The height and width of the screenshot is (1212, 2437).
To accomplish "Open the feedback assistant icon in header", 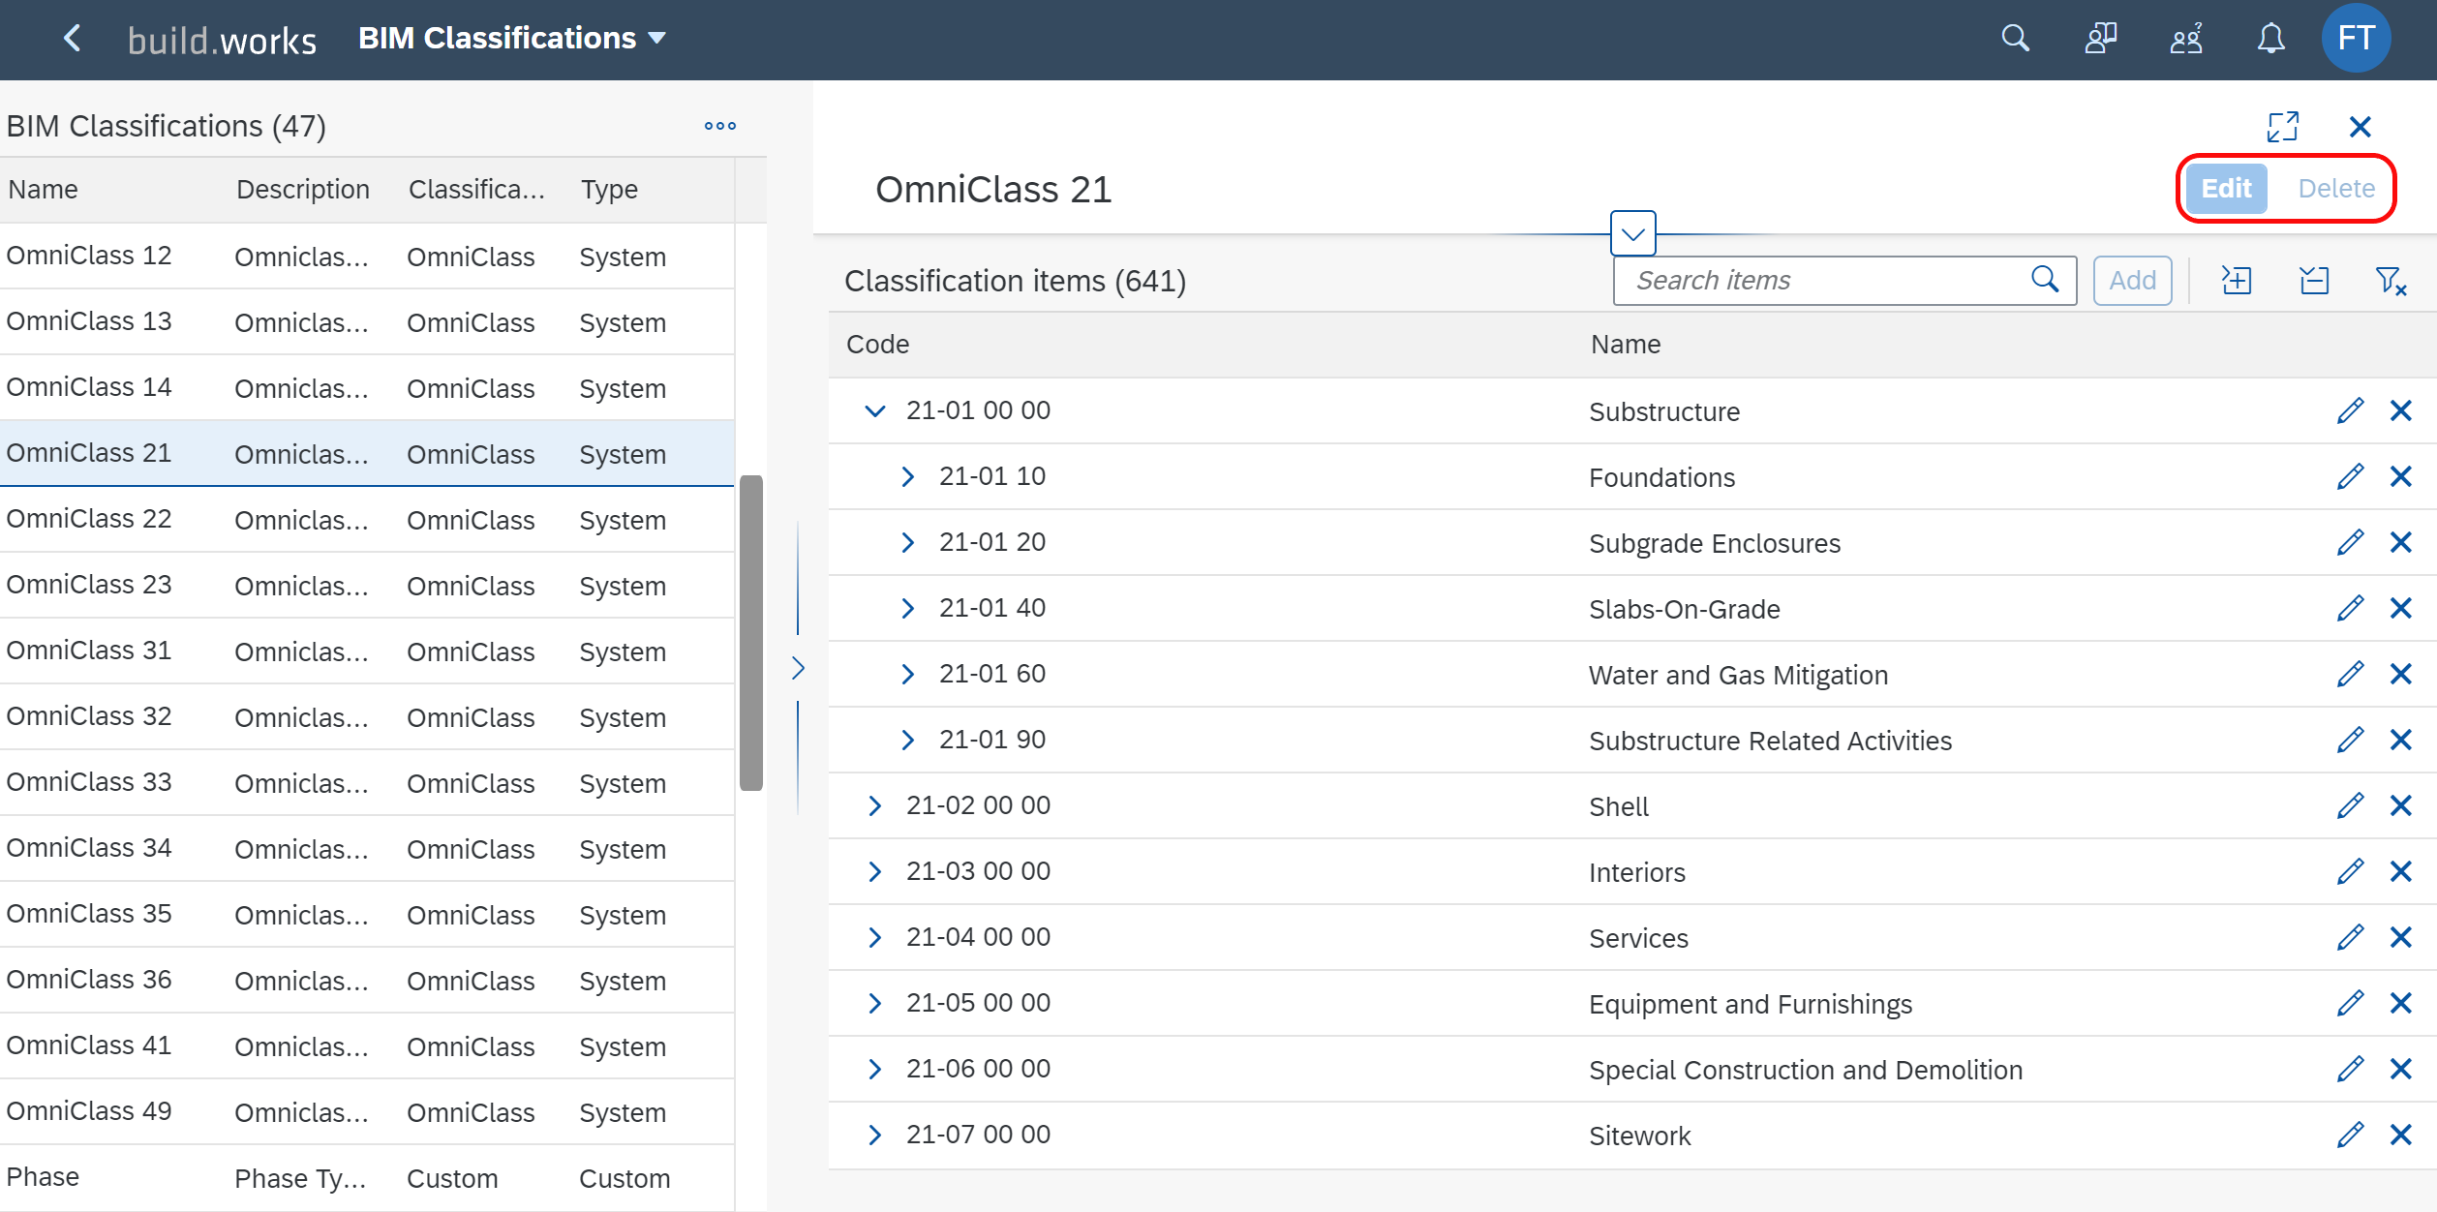I will [x=2100, y=39].
